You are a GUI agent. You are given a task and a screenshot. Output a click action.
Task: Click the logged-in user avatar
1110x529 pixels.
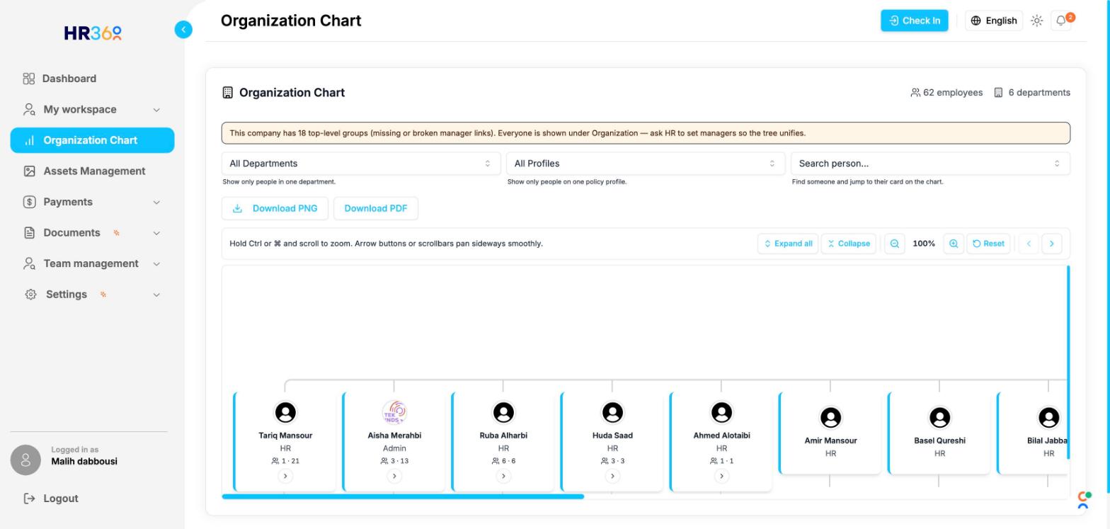25,460
